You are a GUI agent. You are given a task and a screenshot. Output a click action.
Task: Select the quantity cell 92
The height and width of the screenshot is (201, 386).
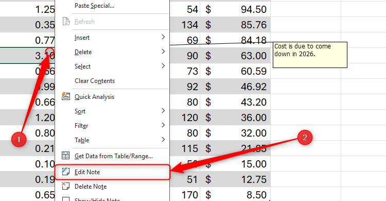[x=185, y=87]
